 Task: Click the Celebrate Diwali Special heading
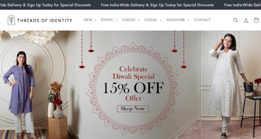click(134, 73)
